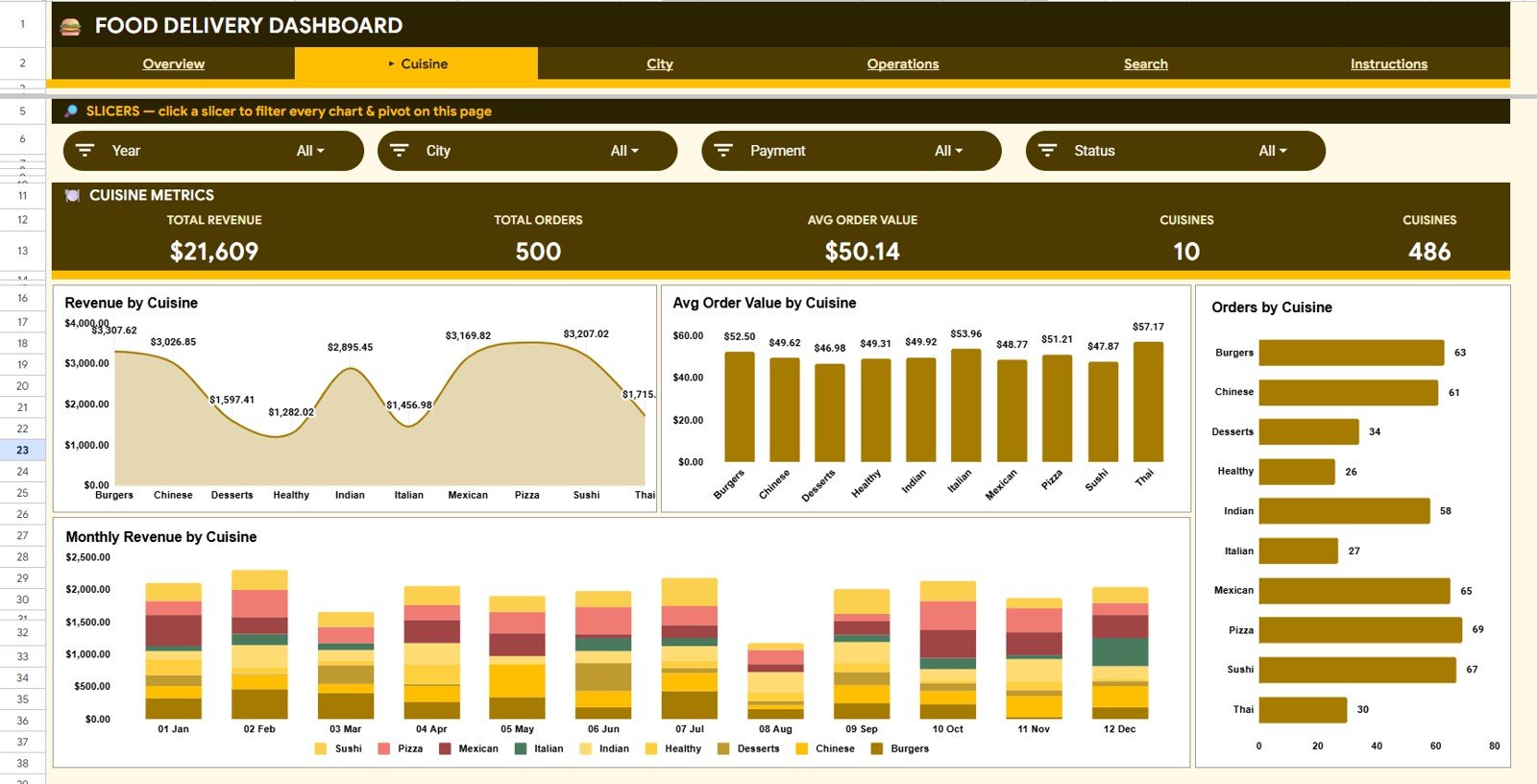Click the cuisines value 10
Viewport: 1537px width, 784px height.
(1186, 252)
